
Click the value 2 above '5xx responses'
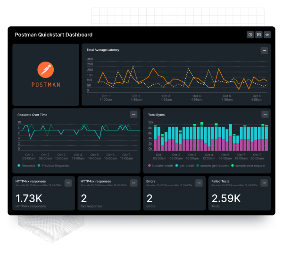coord(84,198)
